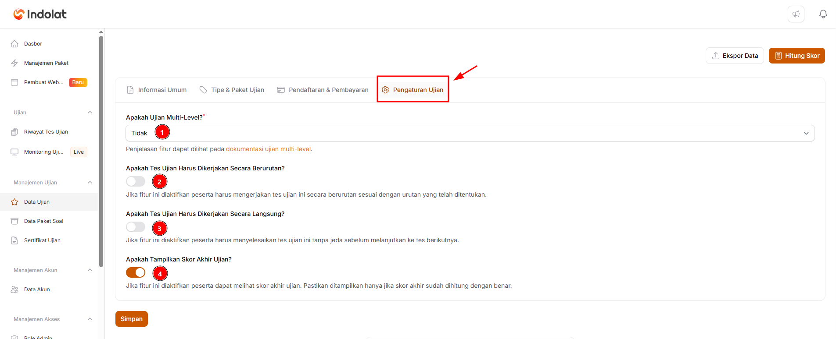Open Manajemen Paket in the sidebar
The width and height of the screenshot is (836, 339).
tap(49, 63)
